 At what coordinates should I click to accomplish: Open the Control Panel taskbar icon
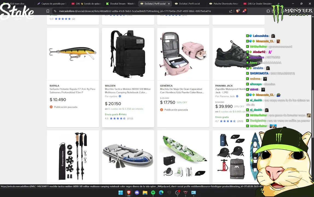[193, 193]
